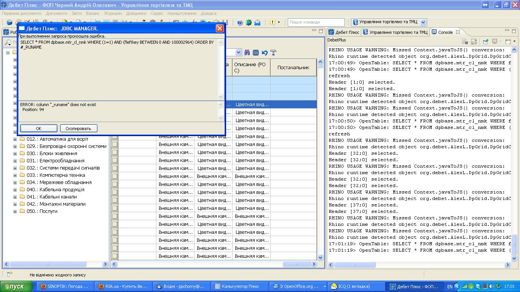
Task: Open the Первинні документи menu
Action: click(x=21, y=13)
